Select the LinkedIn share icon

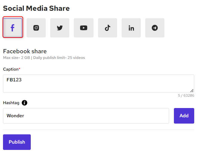(x=131, y=28)
